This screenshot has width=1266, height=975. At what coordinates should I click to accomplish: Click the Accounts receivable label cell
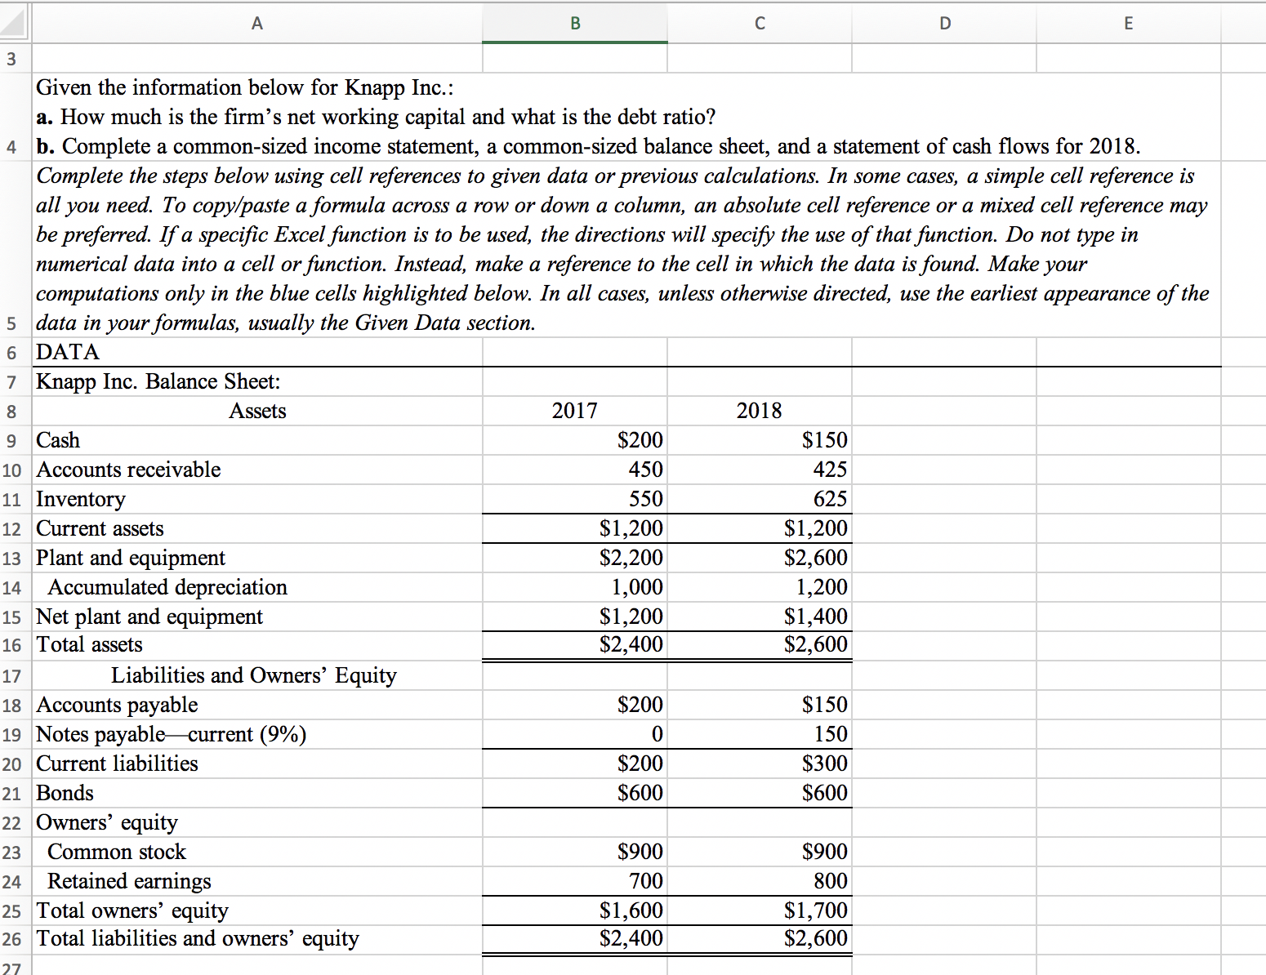click(257, 470)
